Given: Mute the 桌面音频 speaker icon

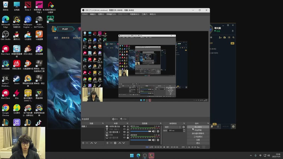Looking at the screenshot, I should click(x=154, y=140).
